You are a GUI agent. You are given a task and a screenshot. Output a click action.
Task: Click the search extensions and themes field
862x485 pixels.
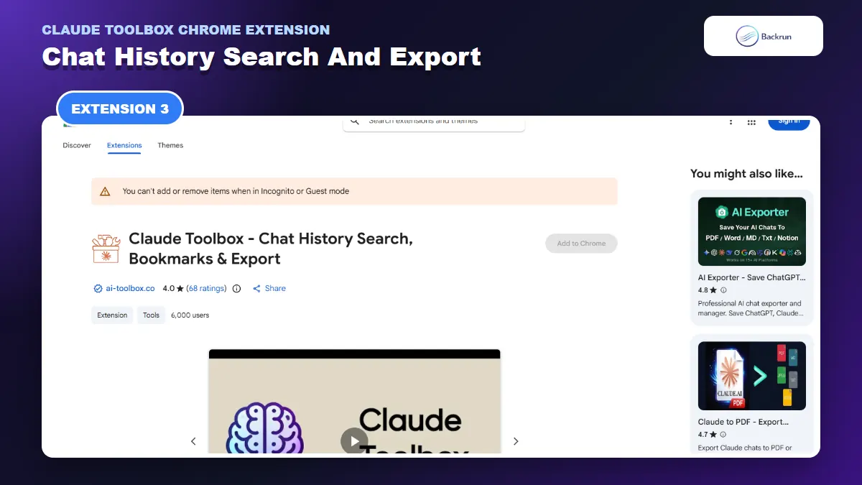click(x=434, y=124)
